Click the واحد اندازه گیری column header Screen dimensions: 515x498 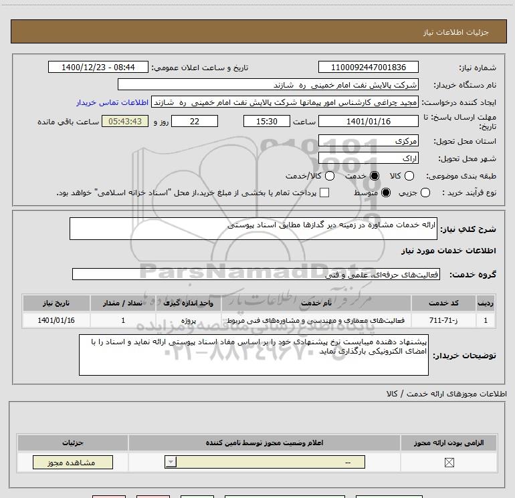pyautogui.click(x=189, y=303)
